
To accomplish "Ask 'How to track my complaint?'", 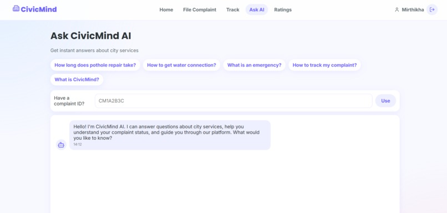I will pyautogui.click(x=324, y=65).
